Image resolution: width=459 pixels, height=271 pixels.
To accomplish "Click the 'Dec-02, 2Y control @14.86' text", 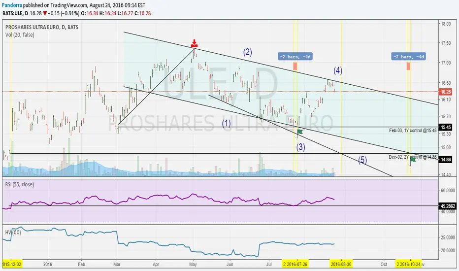I will point(413,157).
